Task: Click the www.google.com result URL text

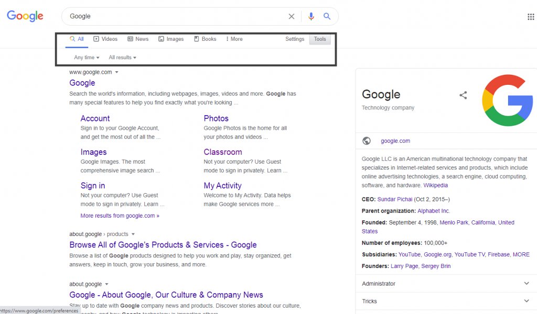Action: coord(91,72)
